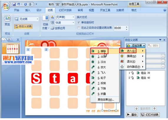Open the 幻灯片放映 tab
The width and height of the screenshot is (168, 120).
coord(65,10)
